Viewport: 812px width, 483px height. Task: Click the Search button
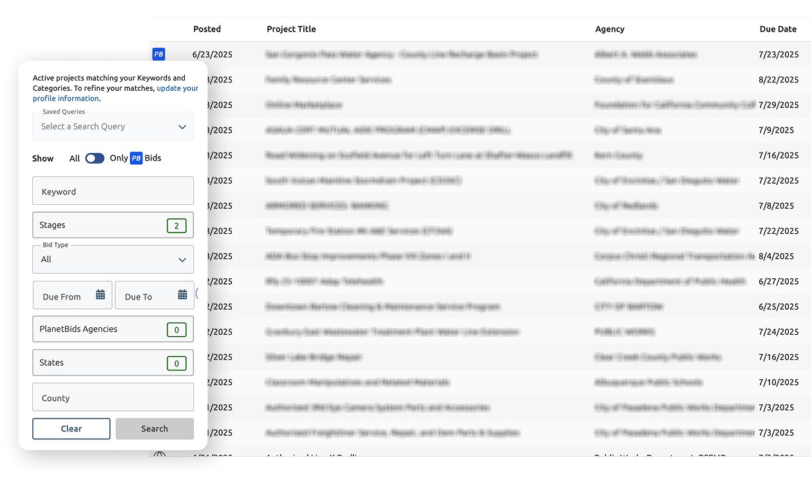coord(155,429)
